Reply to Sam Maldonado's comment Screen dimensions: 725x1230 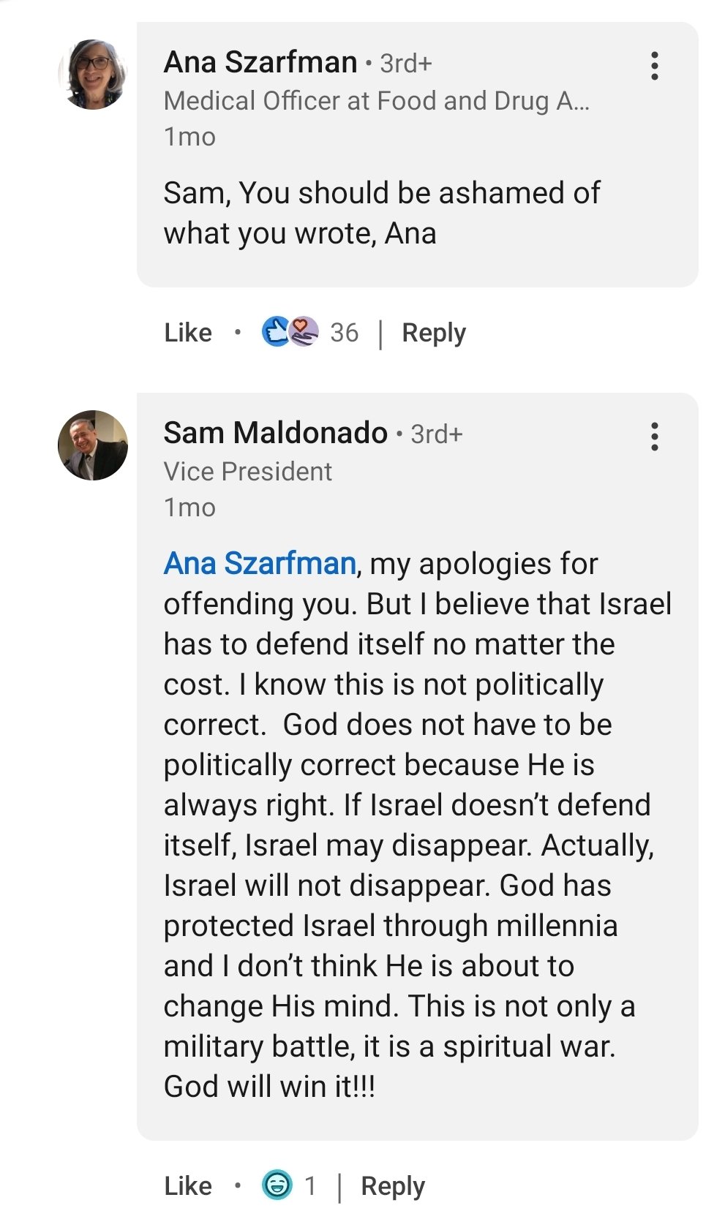pos(393,1185)
